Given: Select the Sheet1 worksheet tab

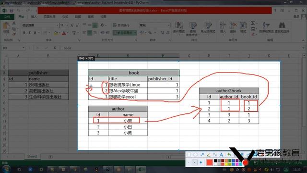Looking at the screenshot, I should click(x=32, y=157).
